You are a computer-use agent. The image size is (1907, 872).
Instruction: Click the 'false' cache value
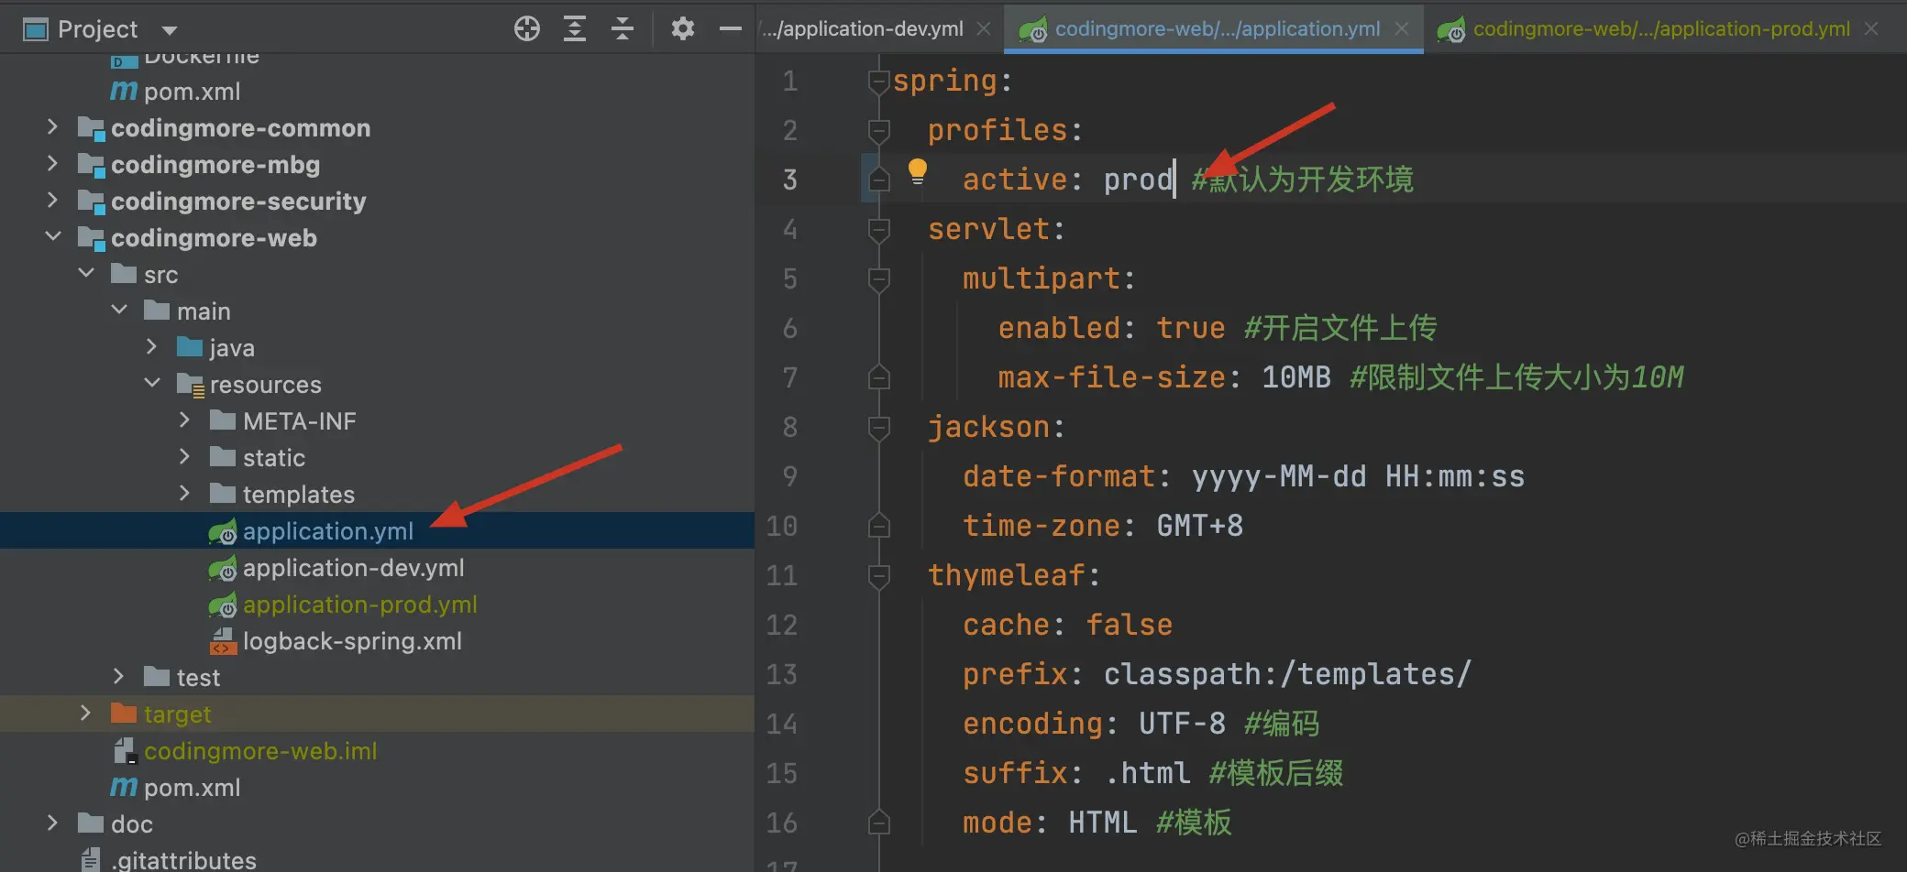point(1130,625)
